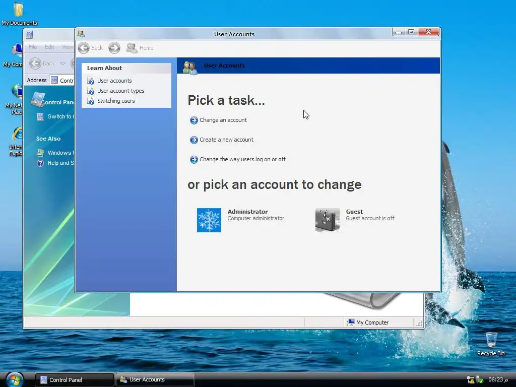Open Help and Support link
Image resolution: width=516 pixels, height=387 pixels.
coord(61,163)
